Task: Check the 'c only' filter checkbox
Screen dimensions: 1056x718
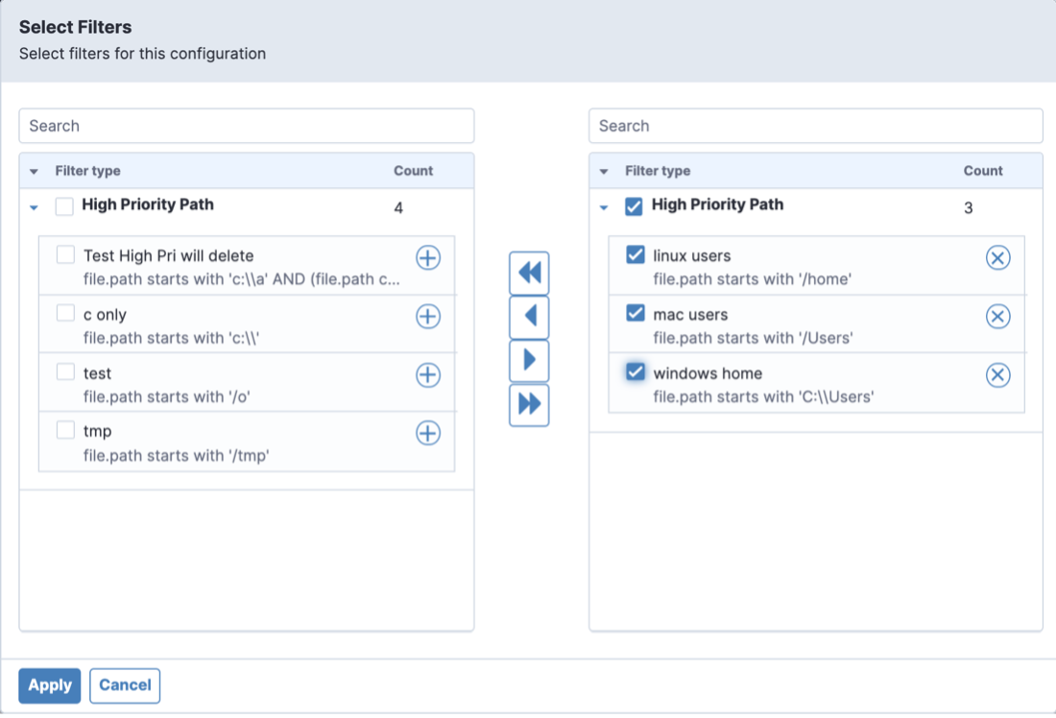Action: [65, 313]
